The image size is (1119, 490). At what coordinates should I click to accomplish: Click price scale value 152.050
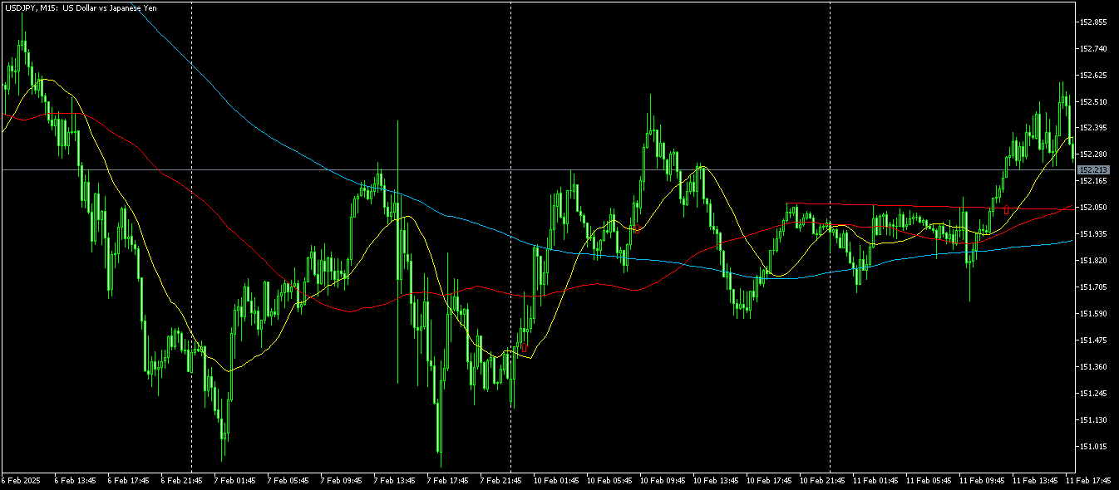(1092, 208)
